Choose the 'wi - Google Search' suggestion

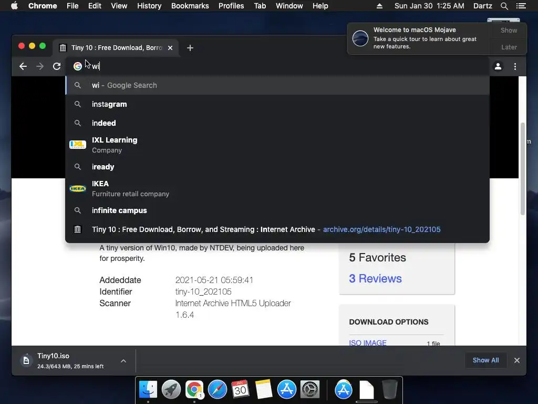click(x=277, y=85)
